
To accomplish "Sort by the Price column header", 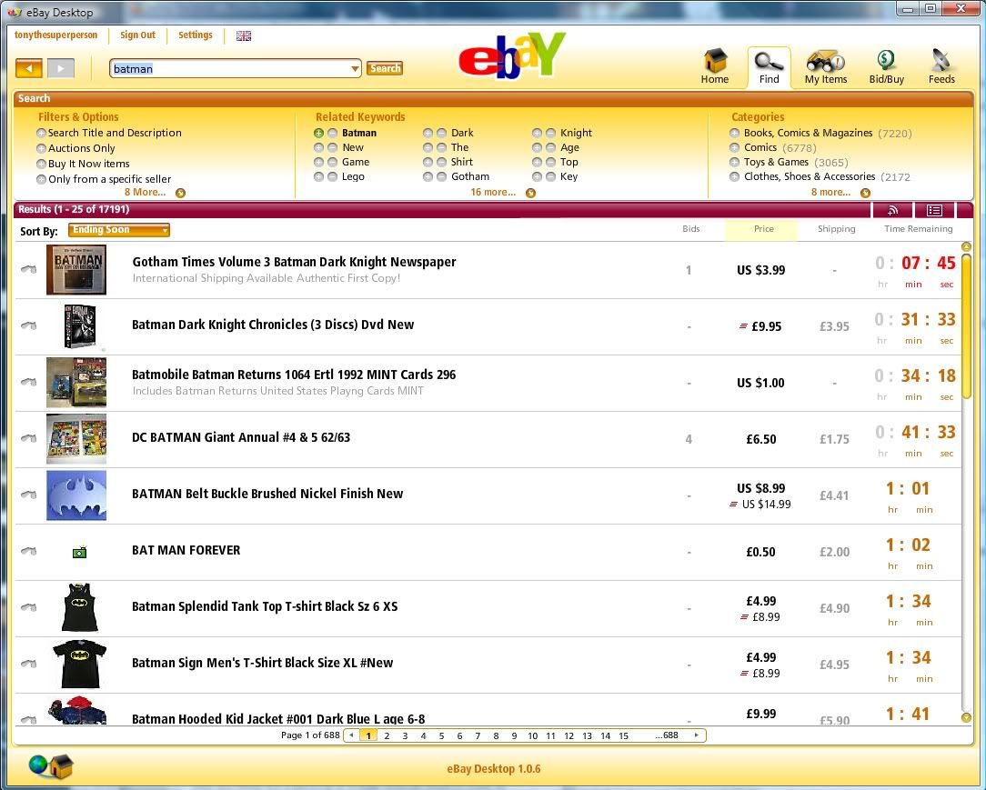I will (x=763, y=229).
